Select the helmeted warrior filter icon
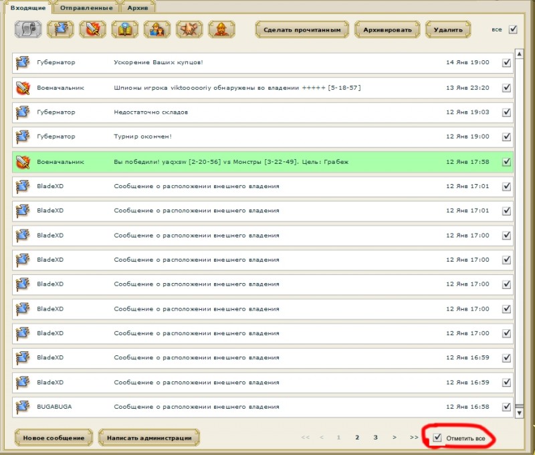The width and height of the screenshot is (535, 455). [221, 29]
